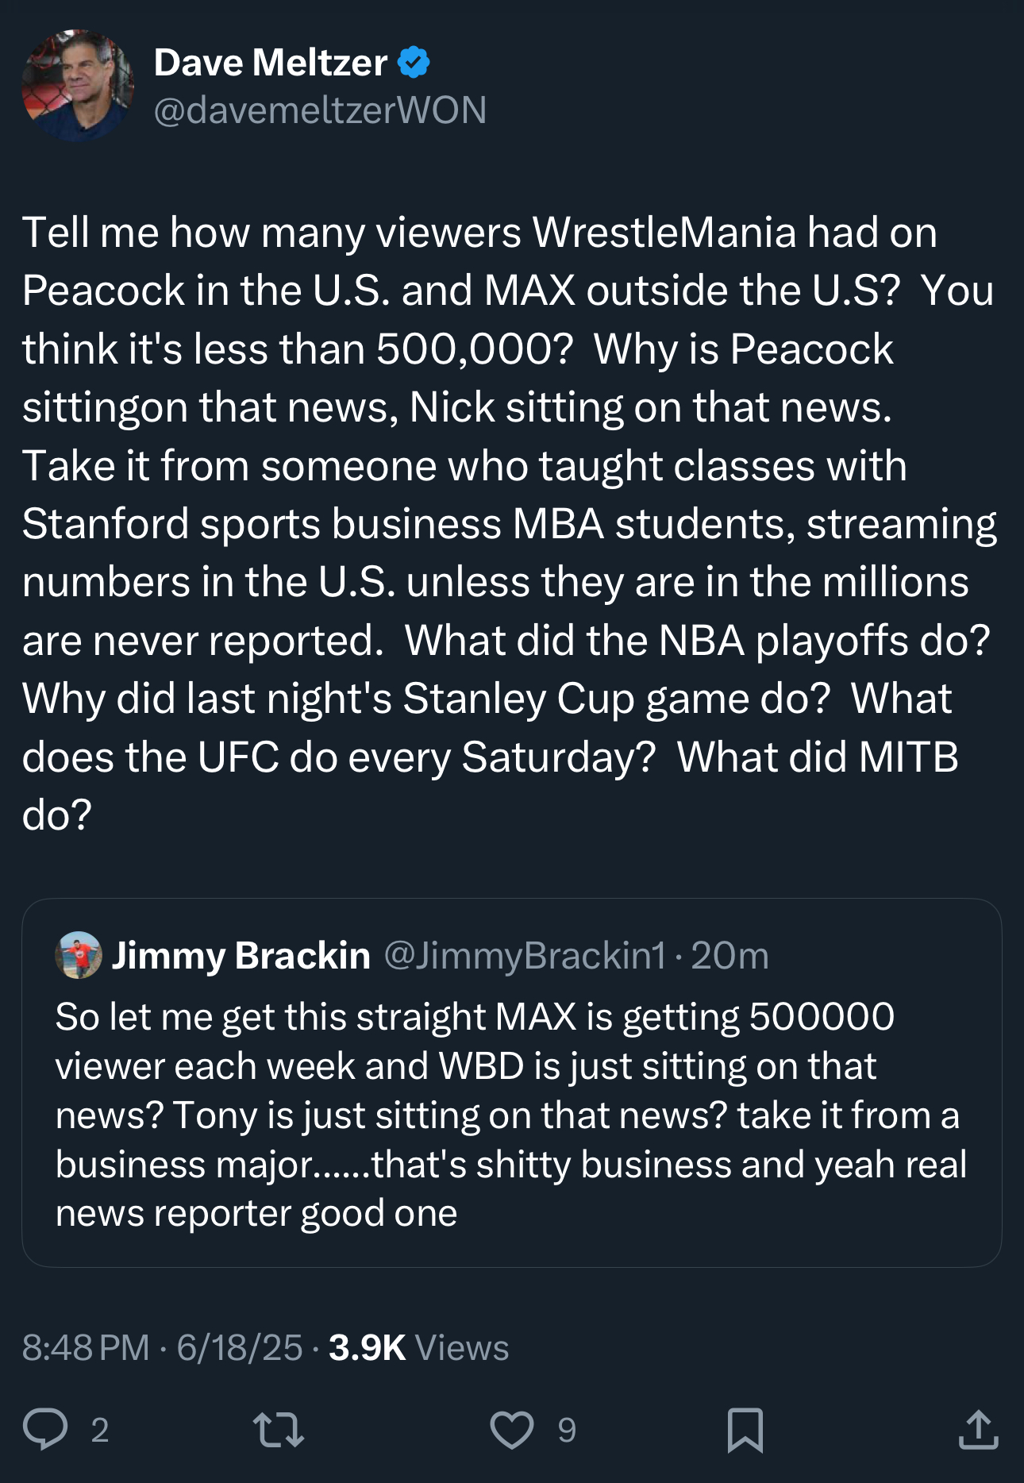Click the reply count of 2

click(x=99, y=1430)
